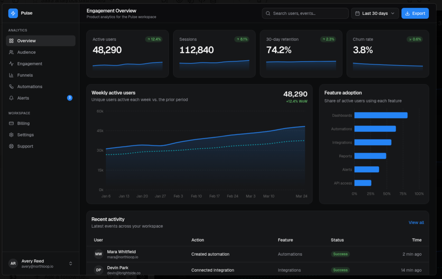Click the Mara Whitfield name
The width and height of the screenshot is (442, 279).
pyautogui.click(x=121, y=252)
